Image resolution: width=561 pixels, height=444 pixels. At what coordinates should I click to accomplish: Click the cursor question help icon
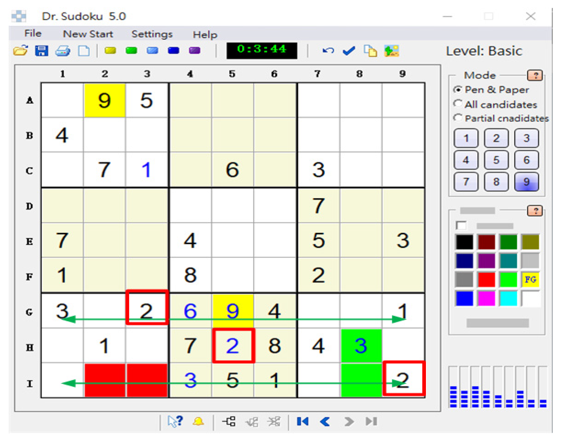point(175,422)
